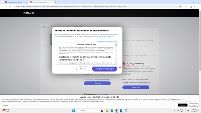Click the Démarrer button
Viewport: 201px width, 113px height.
(x=97, y=83)
